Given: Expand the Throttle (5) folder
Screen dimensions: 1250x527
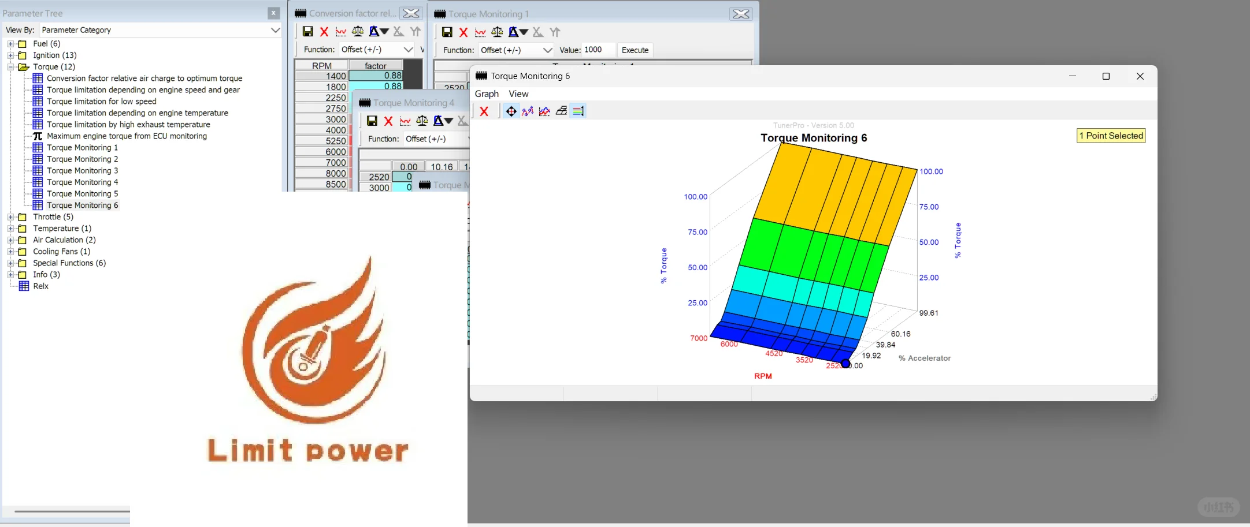Looking at the screenshot, I should click(x=10, y=217).
